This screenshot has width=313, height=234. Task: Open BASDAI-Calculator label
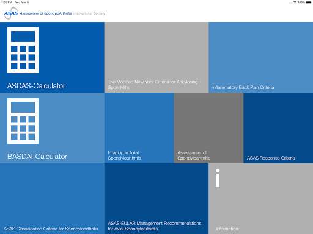[37, 157]
